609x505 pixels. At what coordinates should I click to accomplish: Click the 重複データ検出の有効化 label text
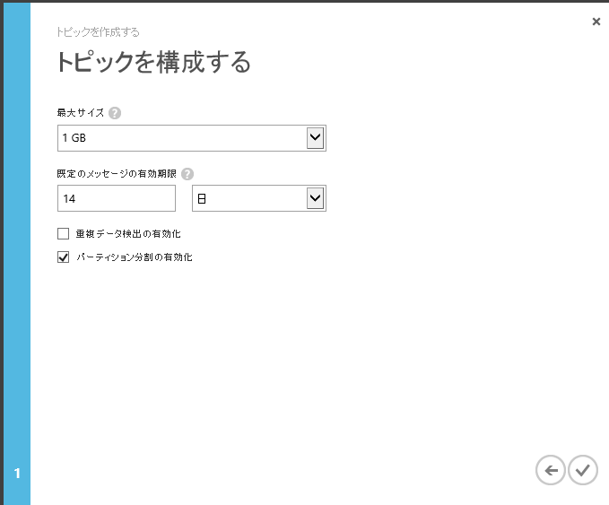click(x=128, y=234)
